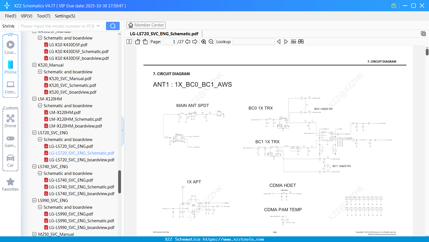Toggle the Abi case-sensitive search option

coord(293,41)
